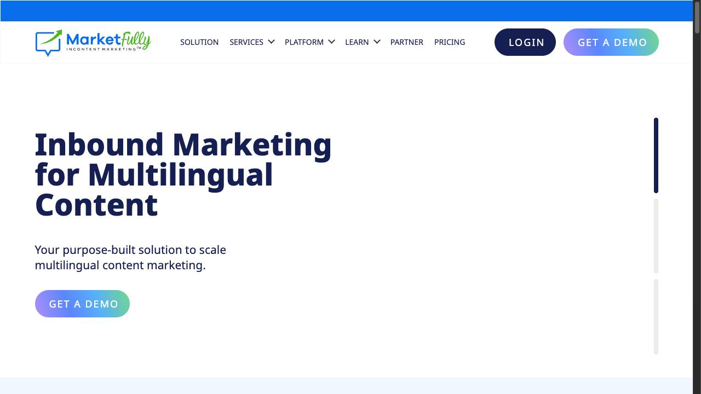
Task: Click the MarketFully logo
Action: [x=93, y=43]
